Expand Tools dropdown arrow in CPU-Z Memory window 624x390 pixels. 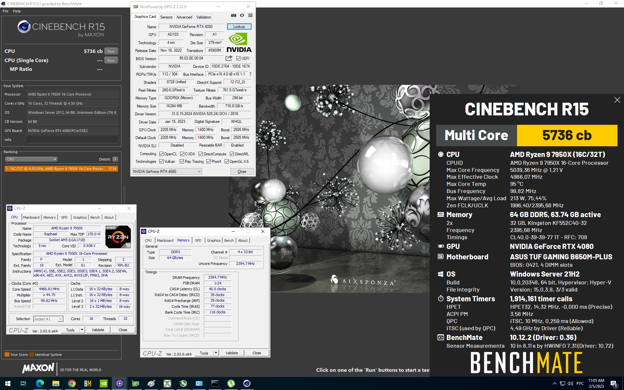click(216, 353)
